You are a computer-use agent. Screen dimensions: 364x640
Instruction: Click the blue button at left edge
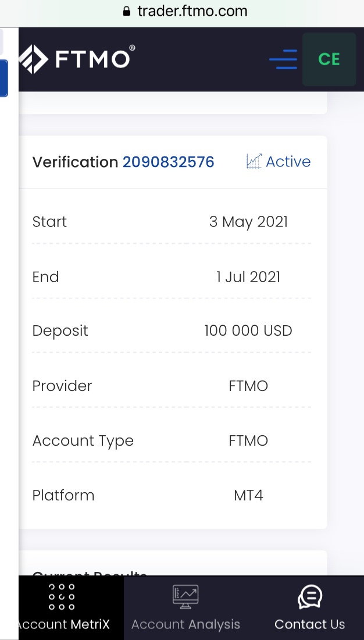pyautogui.click(x=3, y=78)
